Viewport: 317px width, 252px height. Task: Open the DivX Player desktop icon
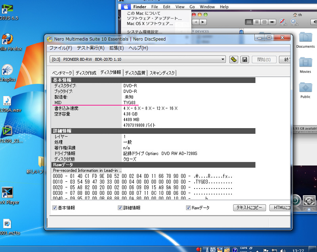pos(7,193)
